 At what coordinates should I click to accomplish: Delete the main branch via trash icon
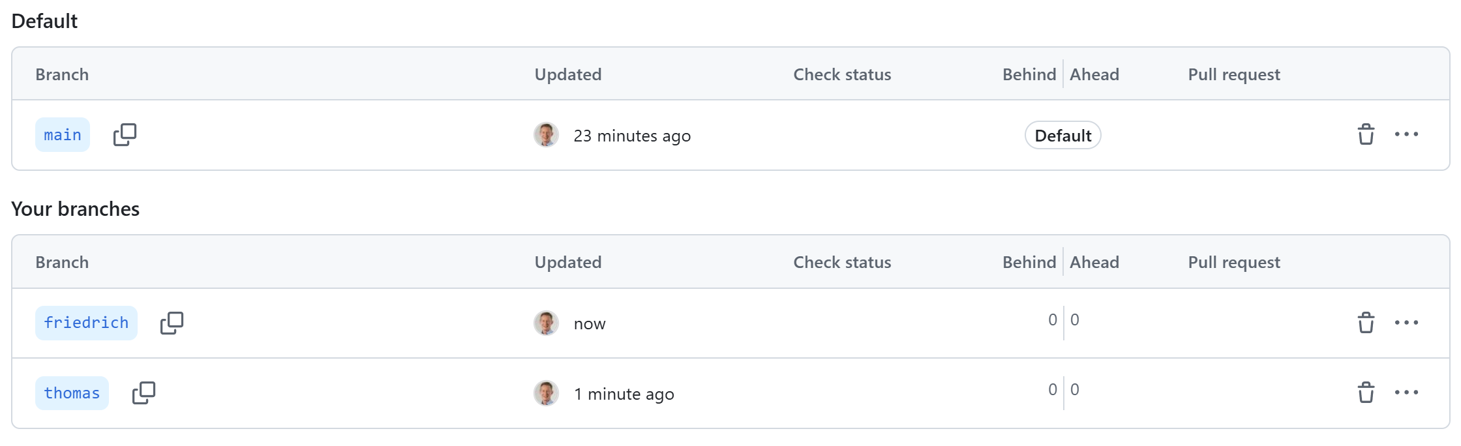point(1366,135)
